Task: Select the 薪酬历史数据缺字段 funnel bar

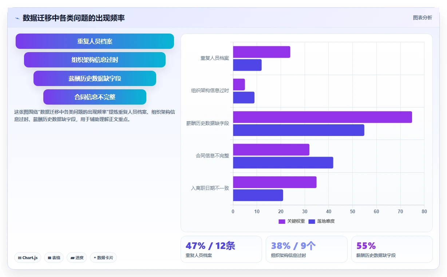Action: [x=95, y=78]
